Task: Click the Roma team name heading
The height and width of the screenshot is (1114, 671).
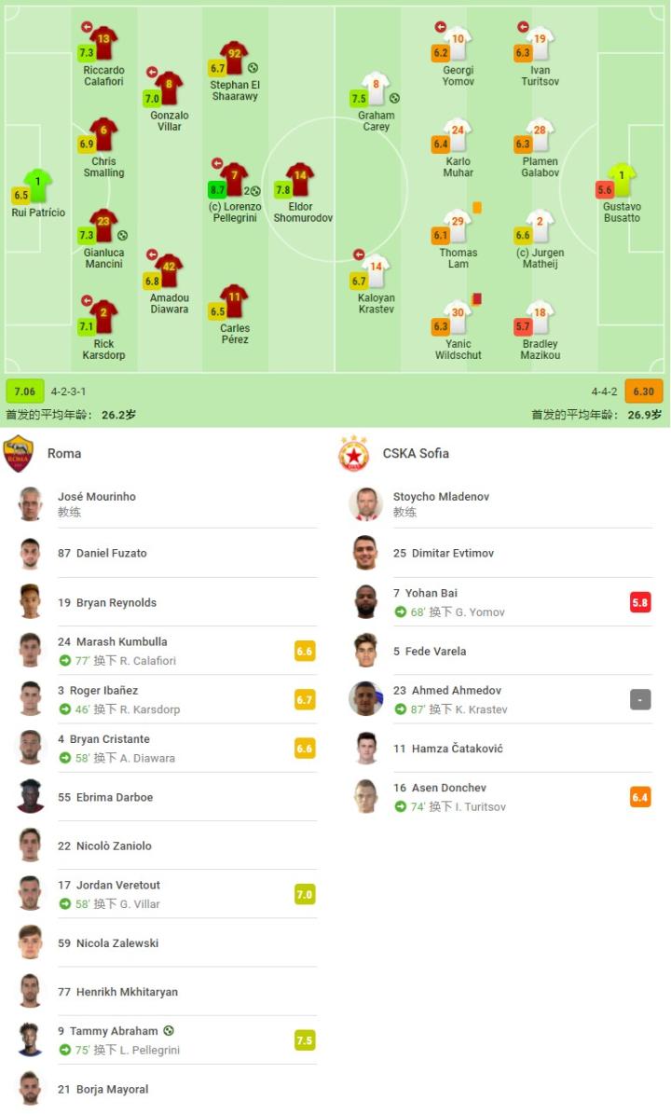Action: click(x=64, y=454)
